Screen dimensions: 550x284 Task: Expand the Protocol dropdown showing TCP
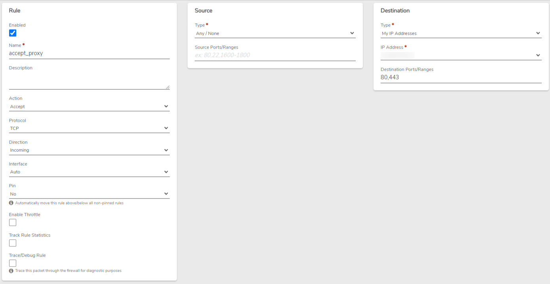pyautogui.click(x=89, y=128)
